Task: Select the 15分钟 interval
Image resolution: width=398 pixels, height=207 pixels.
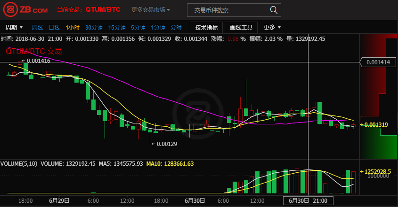Action: pos(116,27)
